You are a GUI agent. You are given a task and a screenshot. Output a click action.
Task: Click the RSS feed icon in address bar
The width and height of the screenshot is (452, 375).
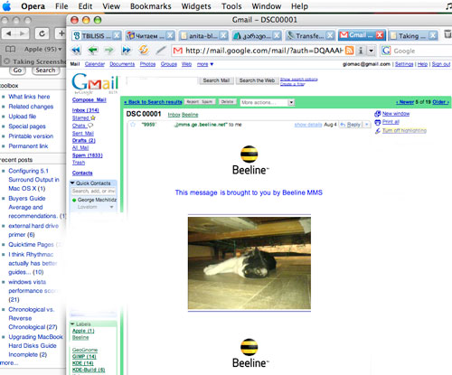point(349,51)
